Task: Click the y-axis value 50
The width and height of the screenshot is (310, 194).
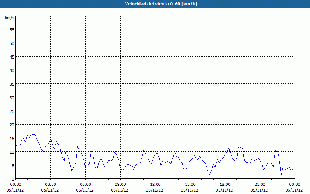Action: (12, 43)
